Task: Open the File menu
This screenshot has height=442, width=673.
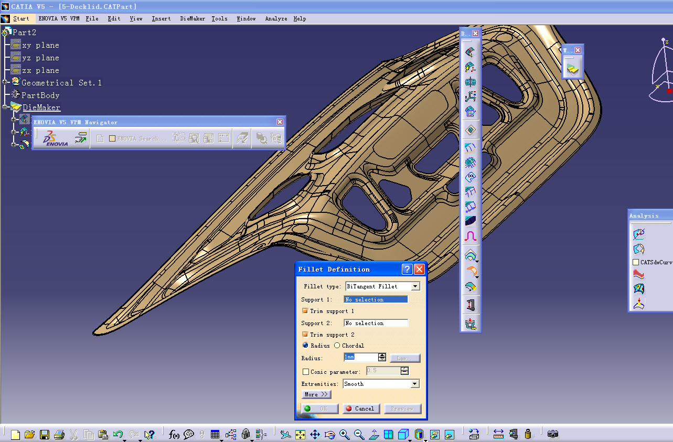Action: 92,18
